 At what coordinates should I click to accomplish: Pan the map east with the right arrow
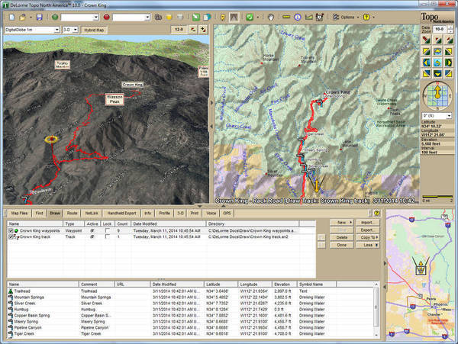449,63
